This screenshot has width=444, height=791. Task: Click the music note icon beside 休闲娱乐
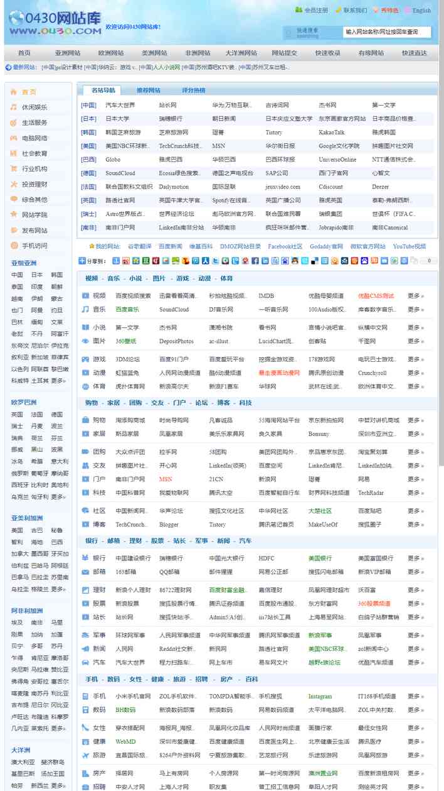(x=13, y=107)
